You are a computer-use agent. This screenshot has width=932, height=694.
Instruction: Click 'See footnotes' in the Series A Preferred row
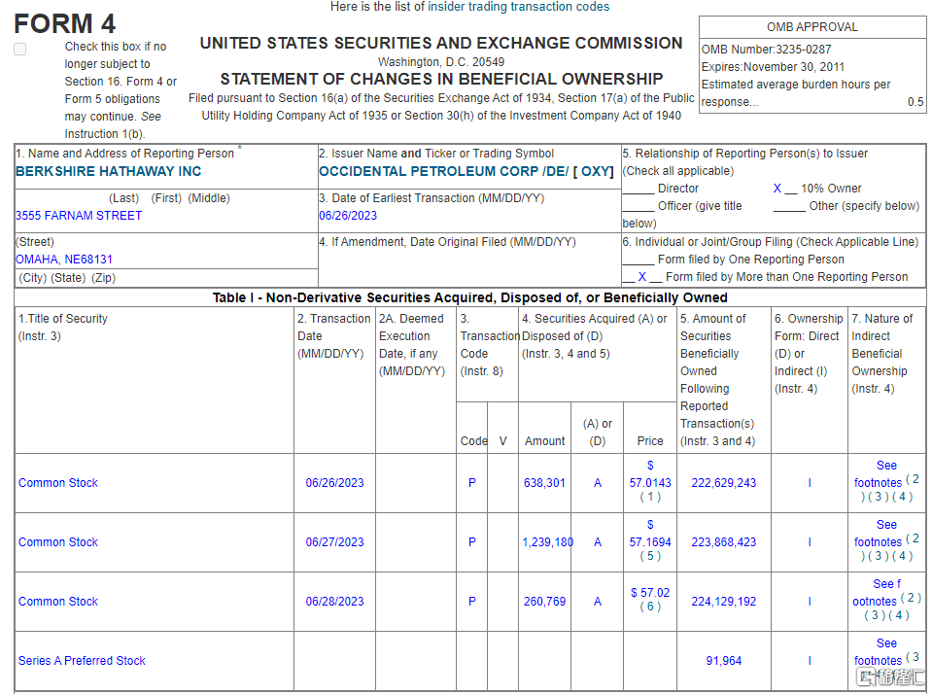879,652
